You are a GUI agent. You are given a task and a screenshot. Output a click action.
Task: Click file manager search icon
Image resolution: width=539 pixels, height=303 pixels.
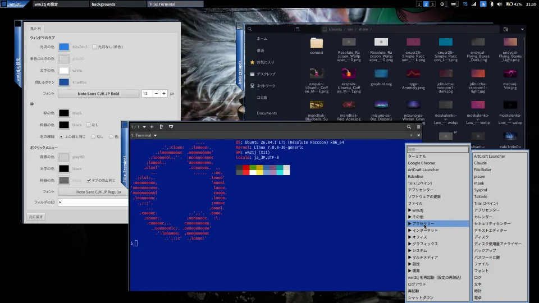[x=249, y=29]
